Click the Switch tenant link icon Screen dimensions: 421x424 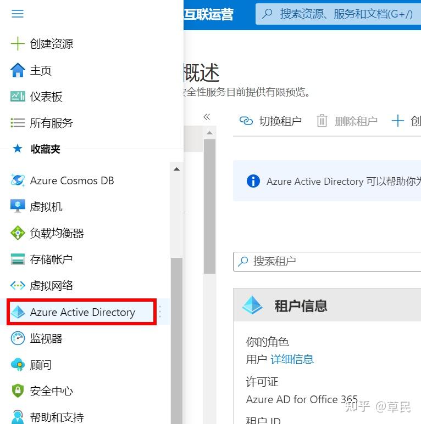pos(246,121)
